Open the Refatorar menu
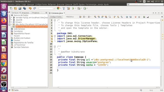The width and height of the screenshot is (164, 92). [x=52, y=4]
